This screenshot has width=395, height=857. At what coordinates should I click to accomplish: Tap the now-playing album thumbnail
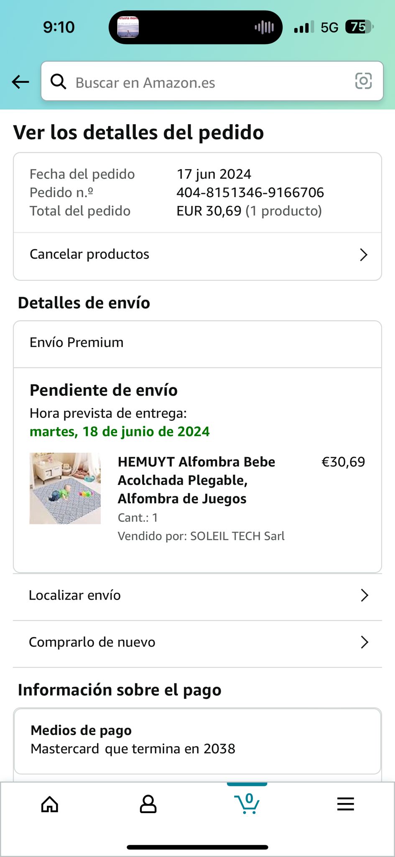coord(128,27)
